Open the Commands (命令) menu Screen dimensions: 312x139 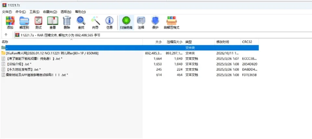21,12
